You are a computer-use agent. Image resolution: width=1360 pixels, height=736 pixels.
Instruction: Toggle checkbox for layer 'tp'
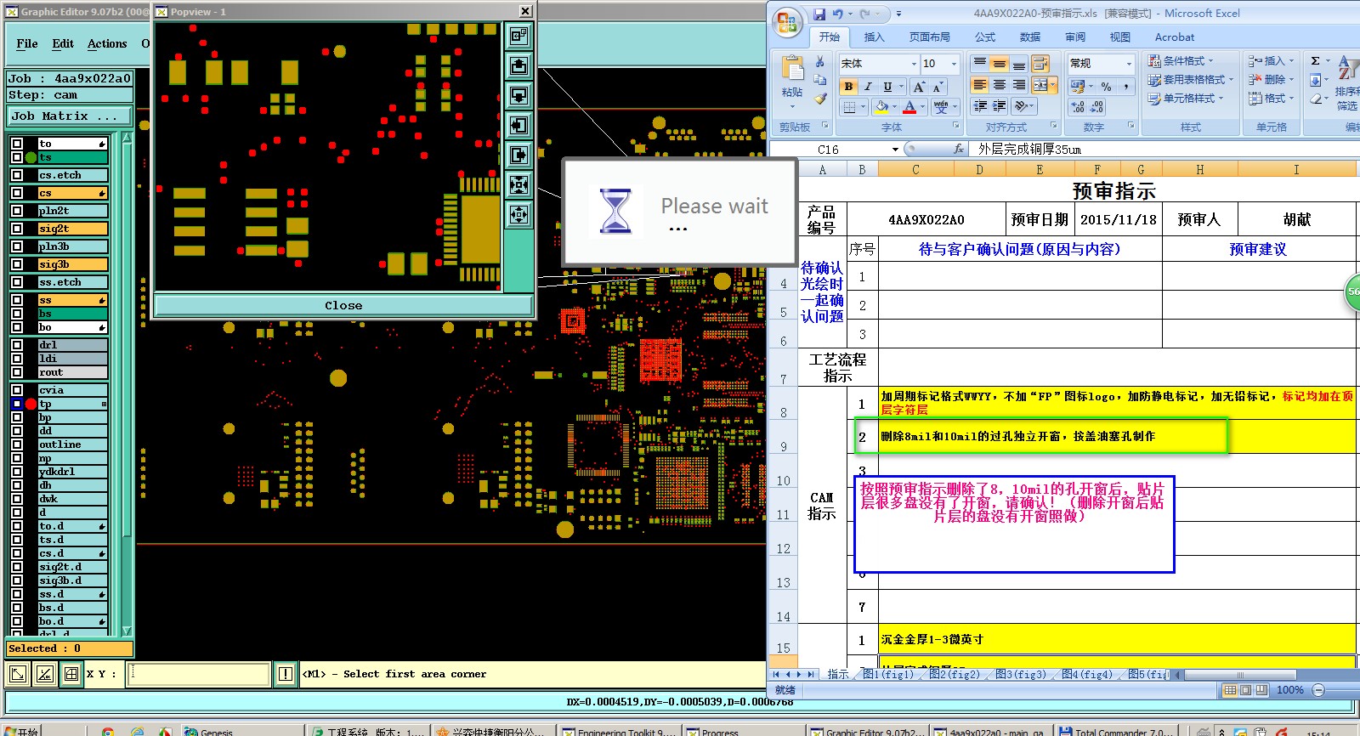17,404
